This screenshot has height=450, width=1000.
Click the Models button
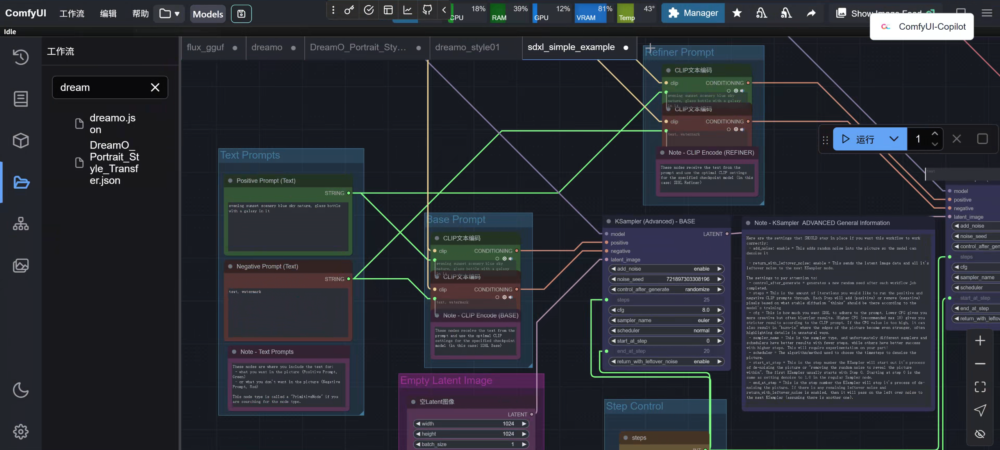[208, 14]
